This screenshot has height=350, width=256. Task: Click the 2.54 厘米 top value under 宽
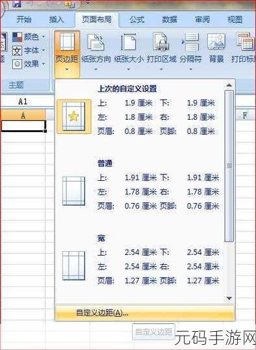[140, 252]
